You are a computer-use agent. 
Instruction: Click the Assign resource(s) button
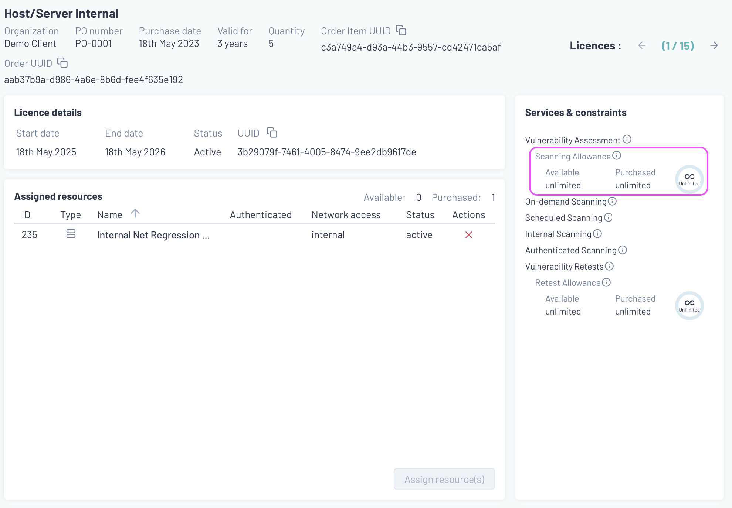444,479
